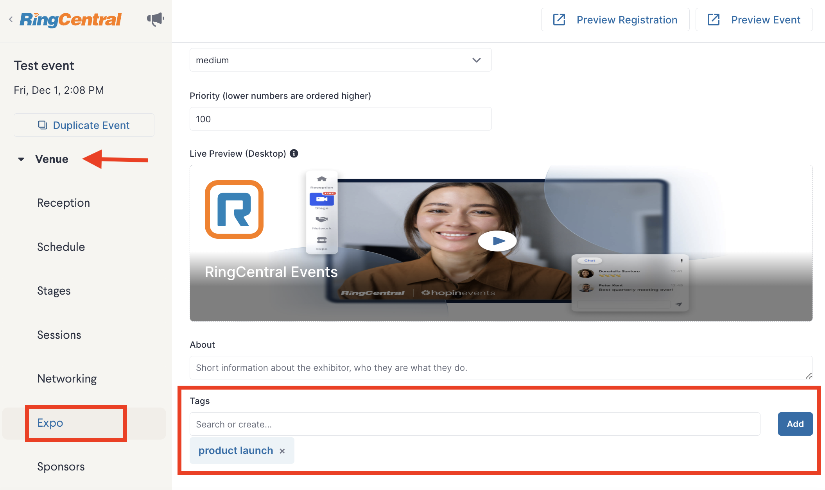Click the Duplicate Event button
This screenshot has height=490, width=825.
tap(84, 125)
